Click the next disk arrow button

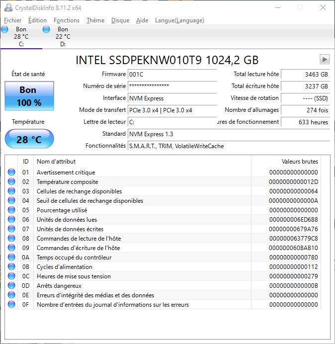[x=325, y=60]
